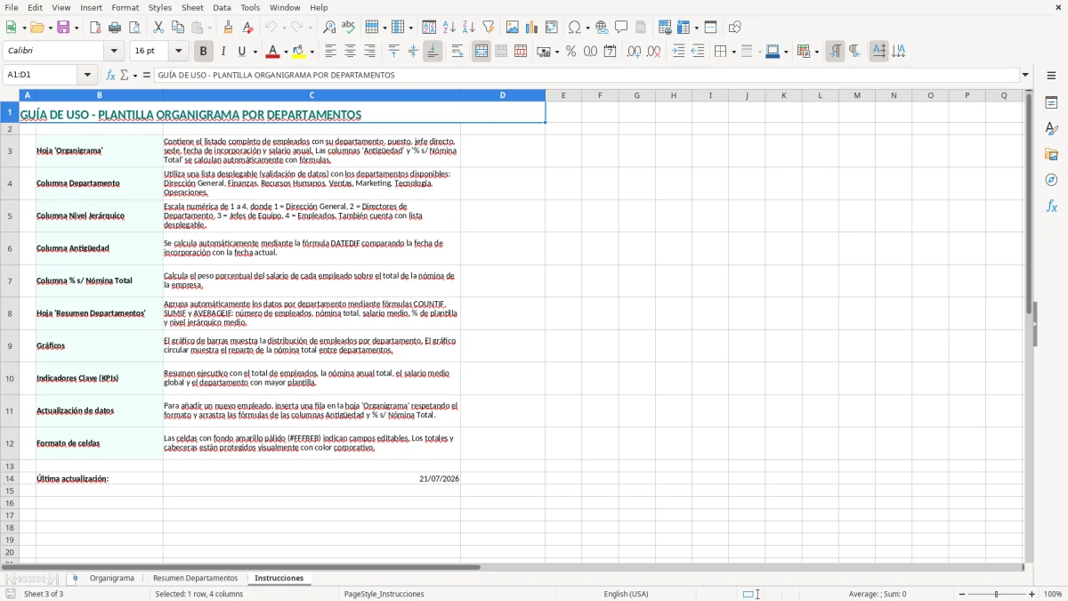Screen dimensions: 1068x601
Task: Insert a chart
Action: coord(532,28)
